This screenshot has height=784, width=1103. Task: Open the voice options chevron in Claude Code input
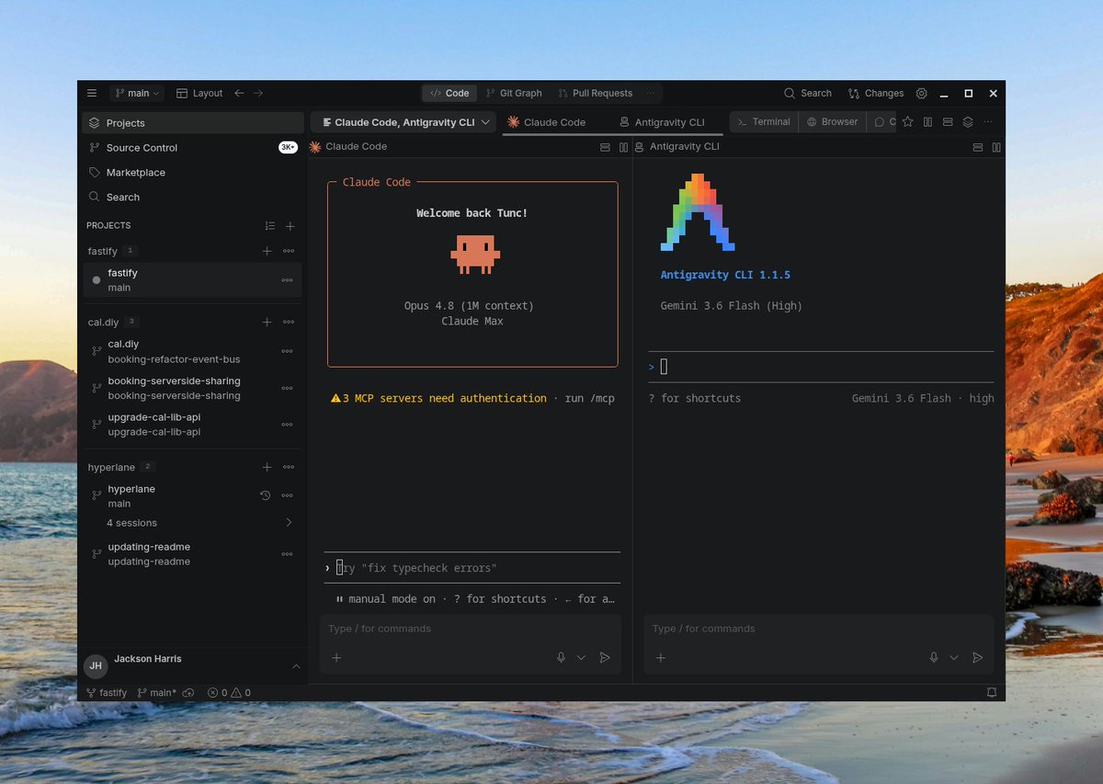(581, 657)
